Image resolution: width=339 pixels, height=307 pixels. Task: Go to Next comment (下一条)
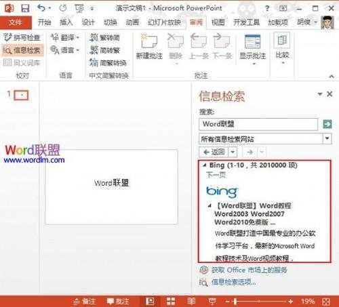222,46
